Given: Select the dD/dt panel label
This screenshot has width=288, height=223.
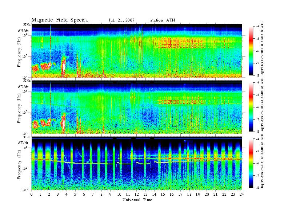Looking at the screenshot, I should (23, 87).
